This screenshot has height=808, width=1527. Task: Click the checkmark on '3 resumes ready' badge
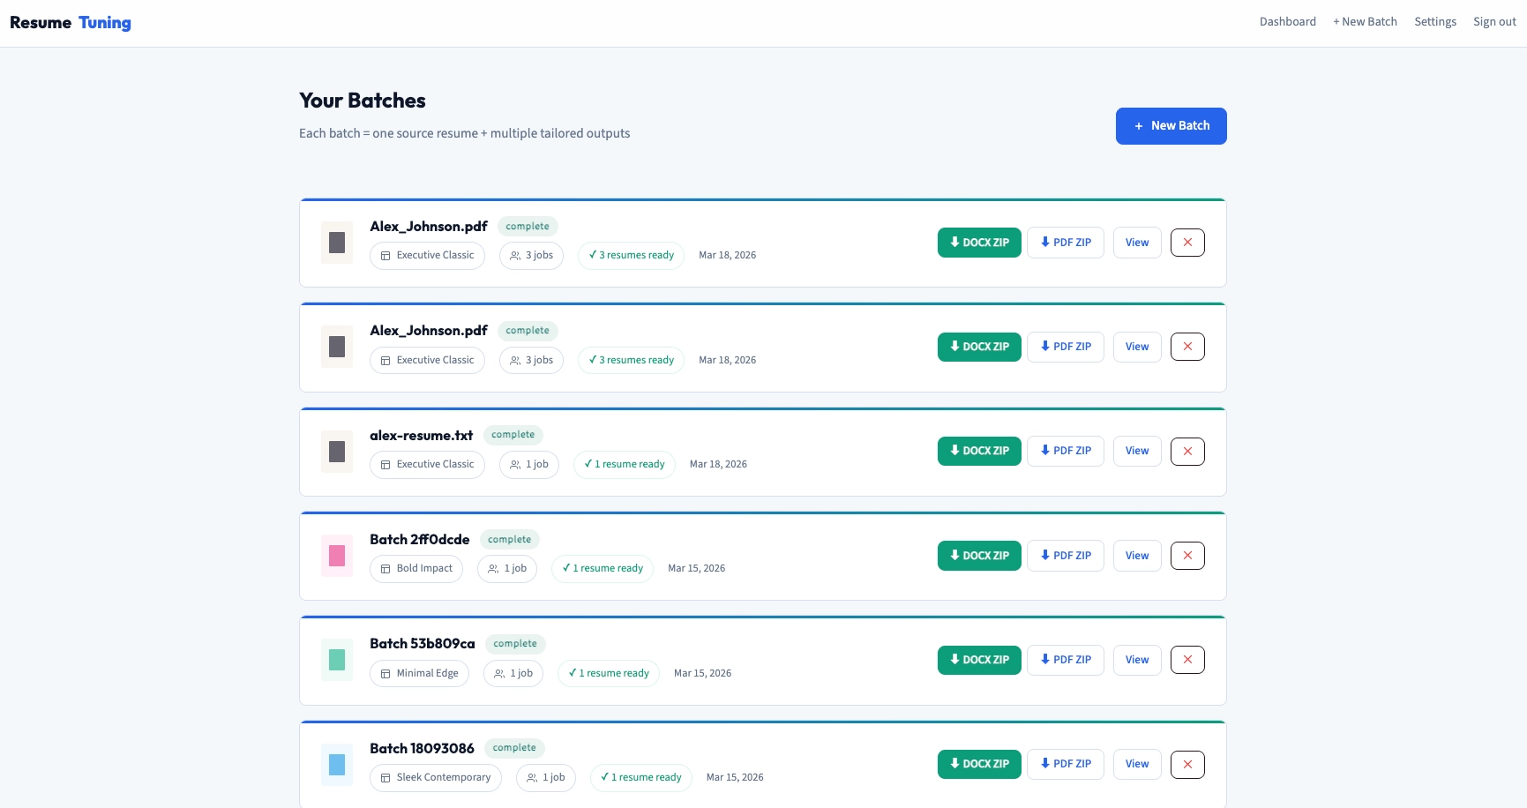click(x=591, y=255)
